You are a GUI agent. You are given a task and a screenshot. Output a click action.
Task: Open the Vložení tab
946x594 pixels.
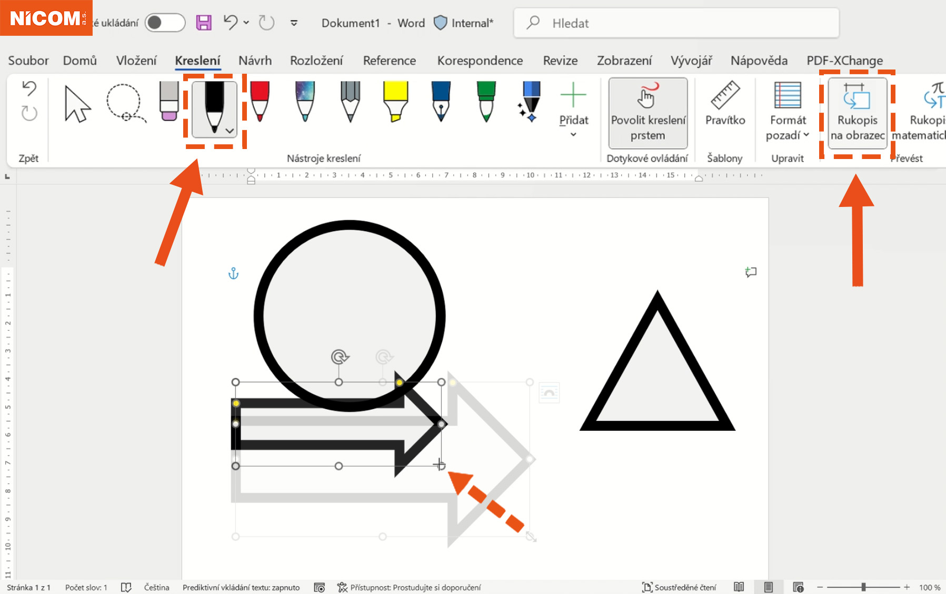[136, 61]
